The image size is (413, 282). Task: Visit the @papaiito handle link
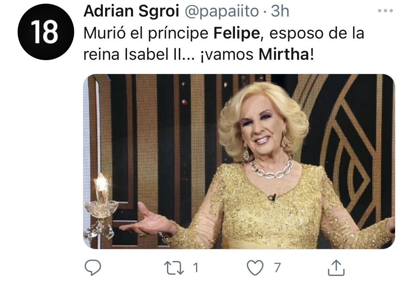coord(222,12)
